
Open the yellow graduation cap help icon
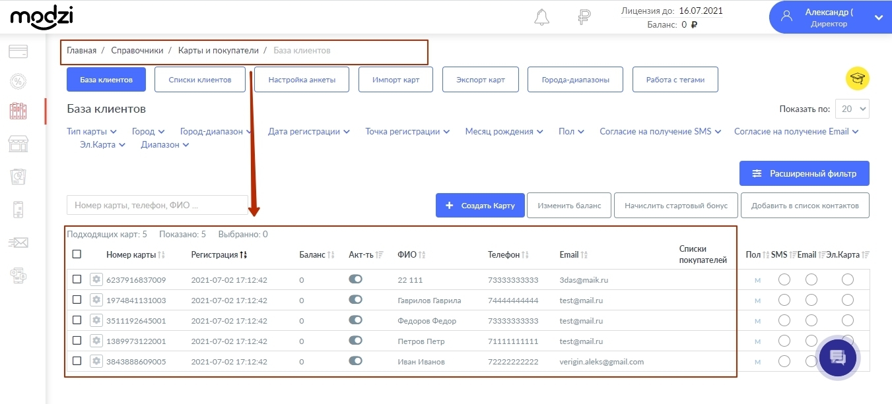coord(858,79)
